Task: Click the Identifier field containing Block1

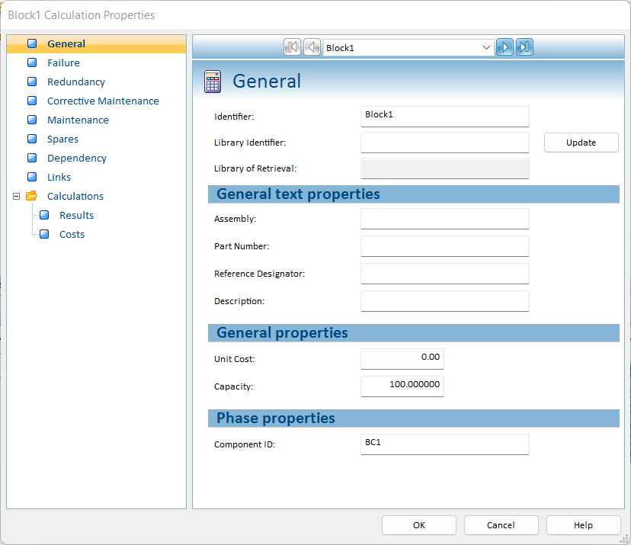Action: [x=445, y=117]
